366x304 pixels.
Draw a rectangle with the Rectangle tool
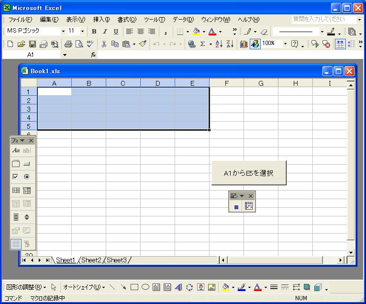(134, 287)
